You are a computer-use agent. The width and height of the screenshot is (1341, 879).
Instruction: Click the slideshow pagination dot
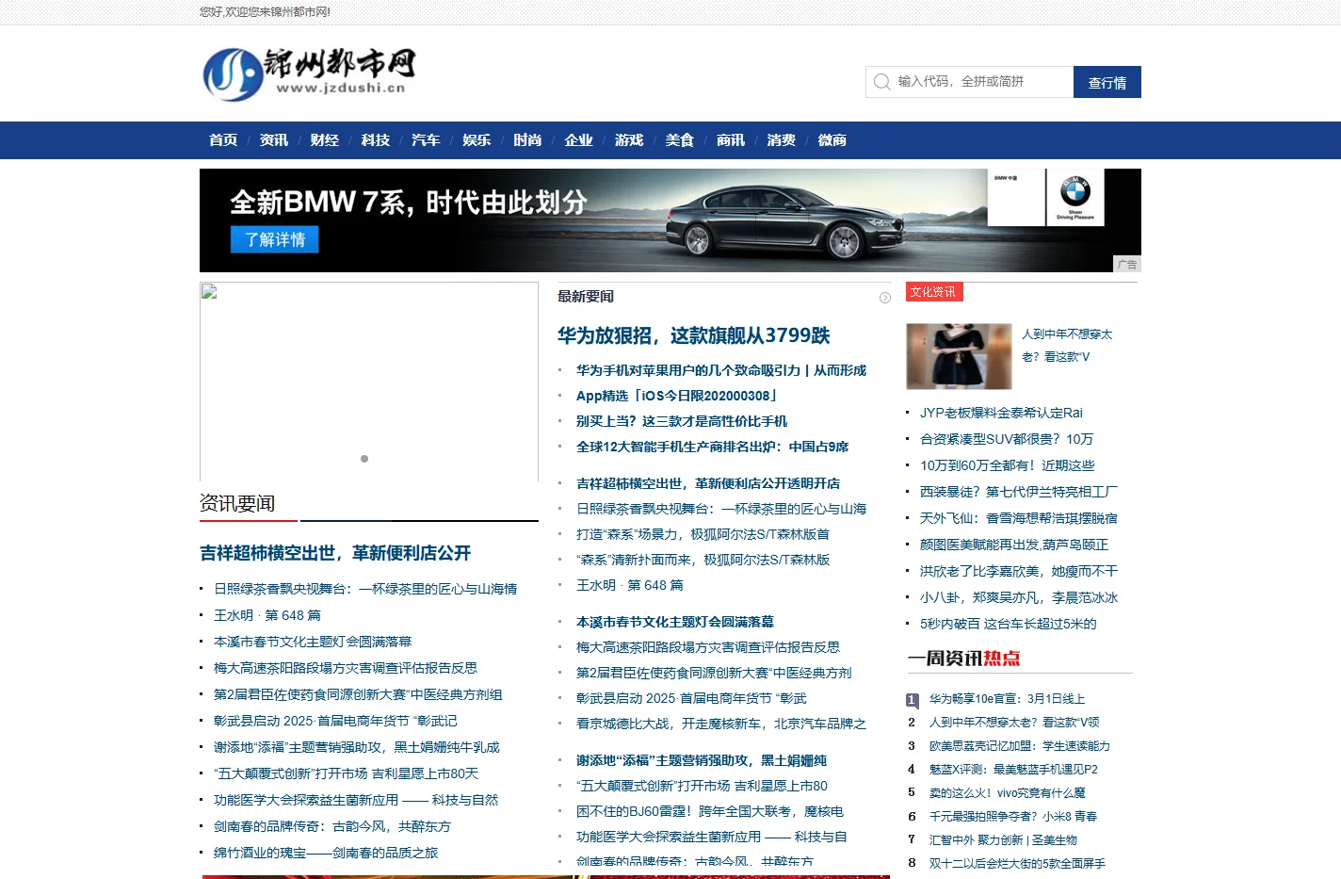coord(364,459)
